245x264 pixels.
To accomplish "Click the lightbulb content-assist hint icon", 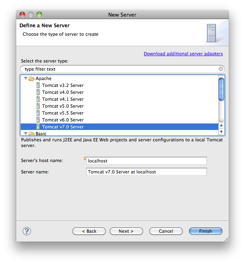I will point(85,158).
